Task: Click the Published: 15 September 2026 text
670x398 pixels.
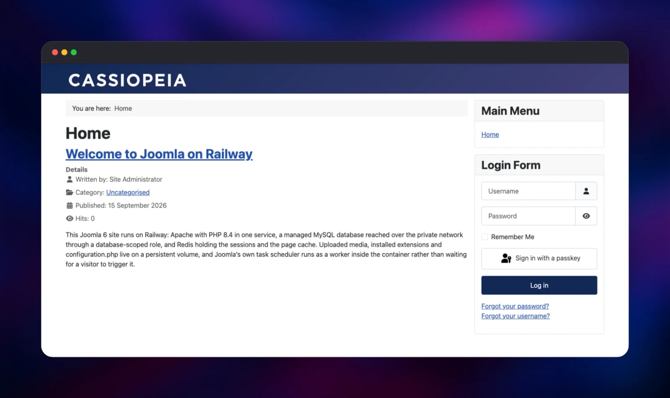Action: click(x=121, y=205)
